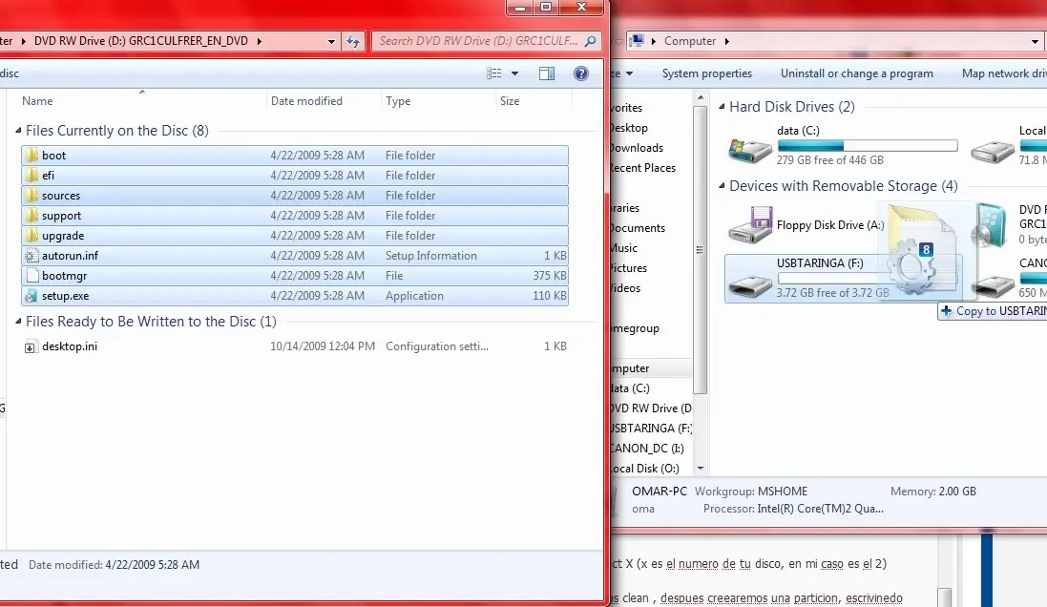Select Floppy Disk Drive (A:)
Viewport: 1047px width, 607px height.
point(750,226)
